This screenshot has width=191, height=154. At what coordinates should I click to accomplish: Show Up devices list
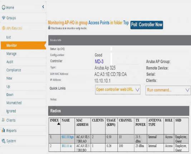(x=8, y=87)
